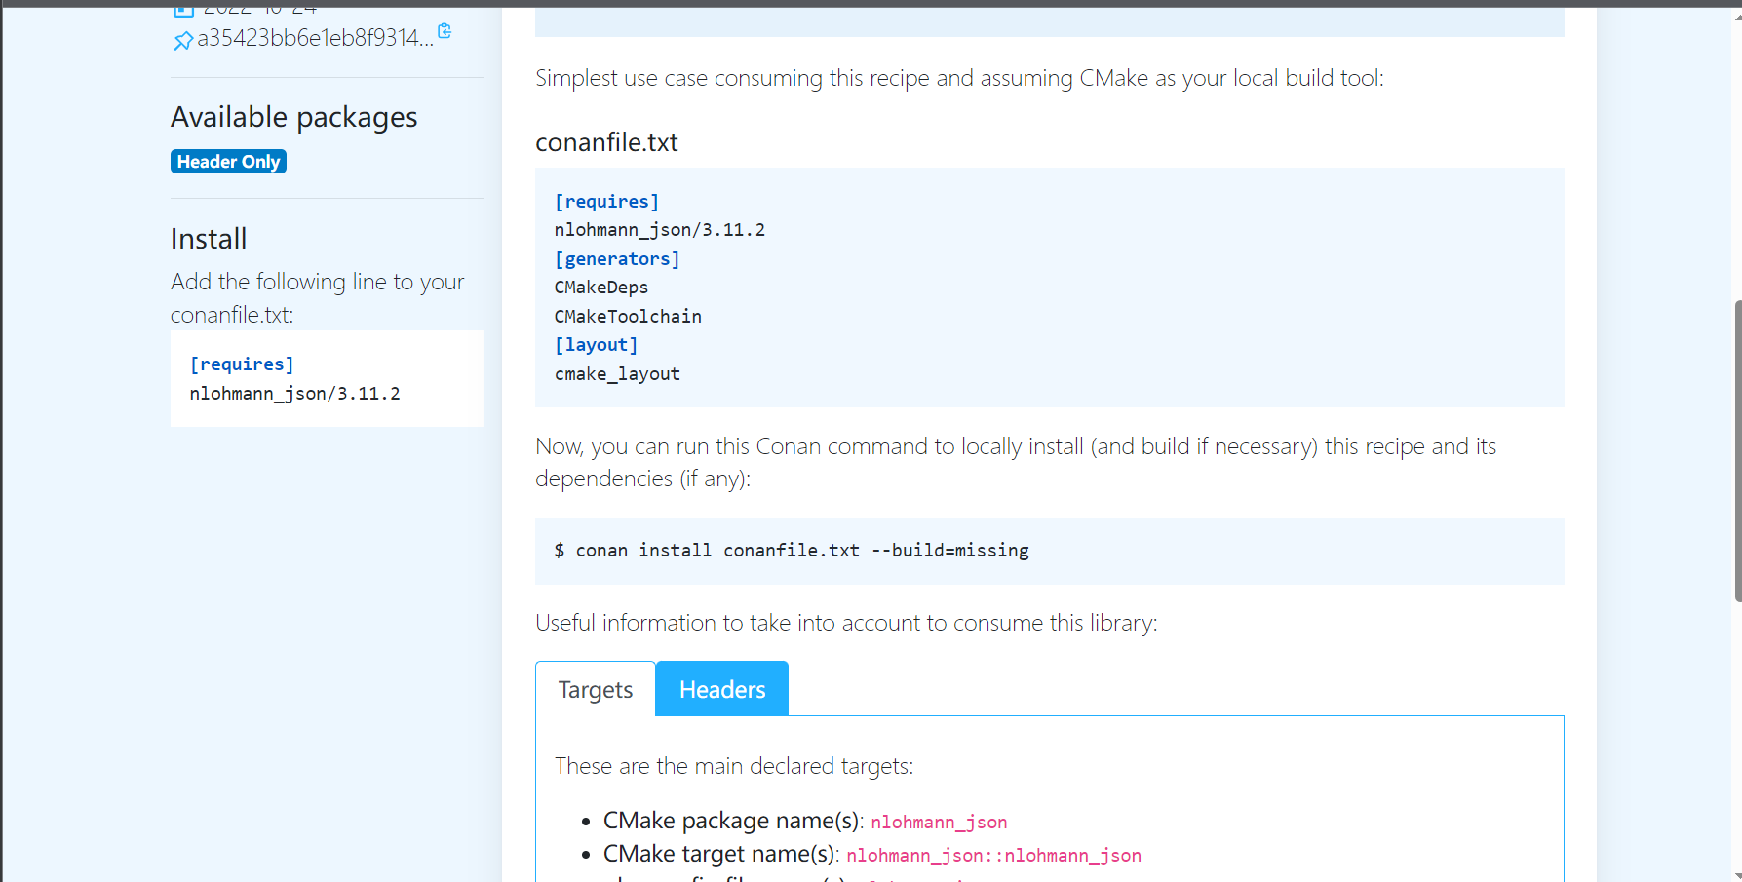Viewport: 1742px width, 882px height.
Task: Click the [generators] section in the code block
Action: point(616,258)
